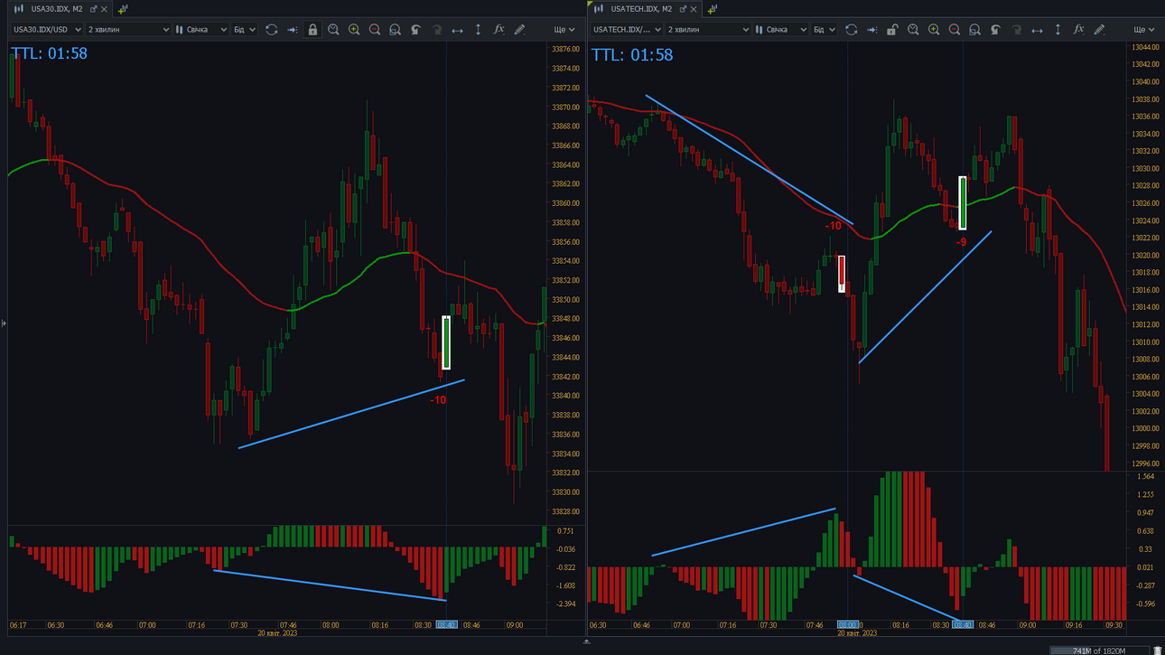Undo last action on USA30.IDX chart
This screenshot has height=655, width=1165.
pos(415,30)
